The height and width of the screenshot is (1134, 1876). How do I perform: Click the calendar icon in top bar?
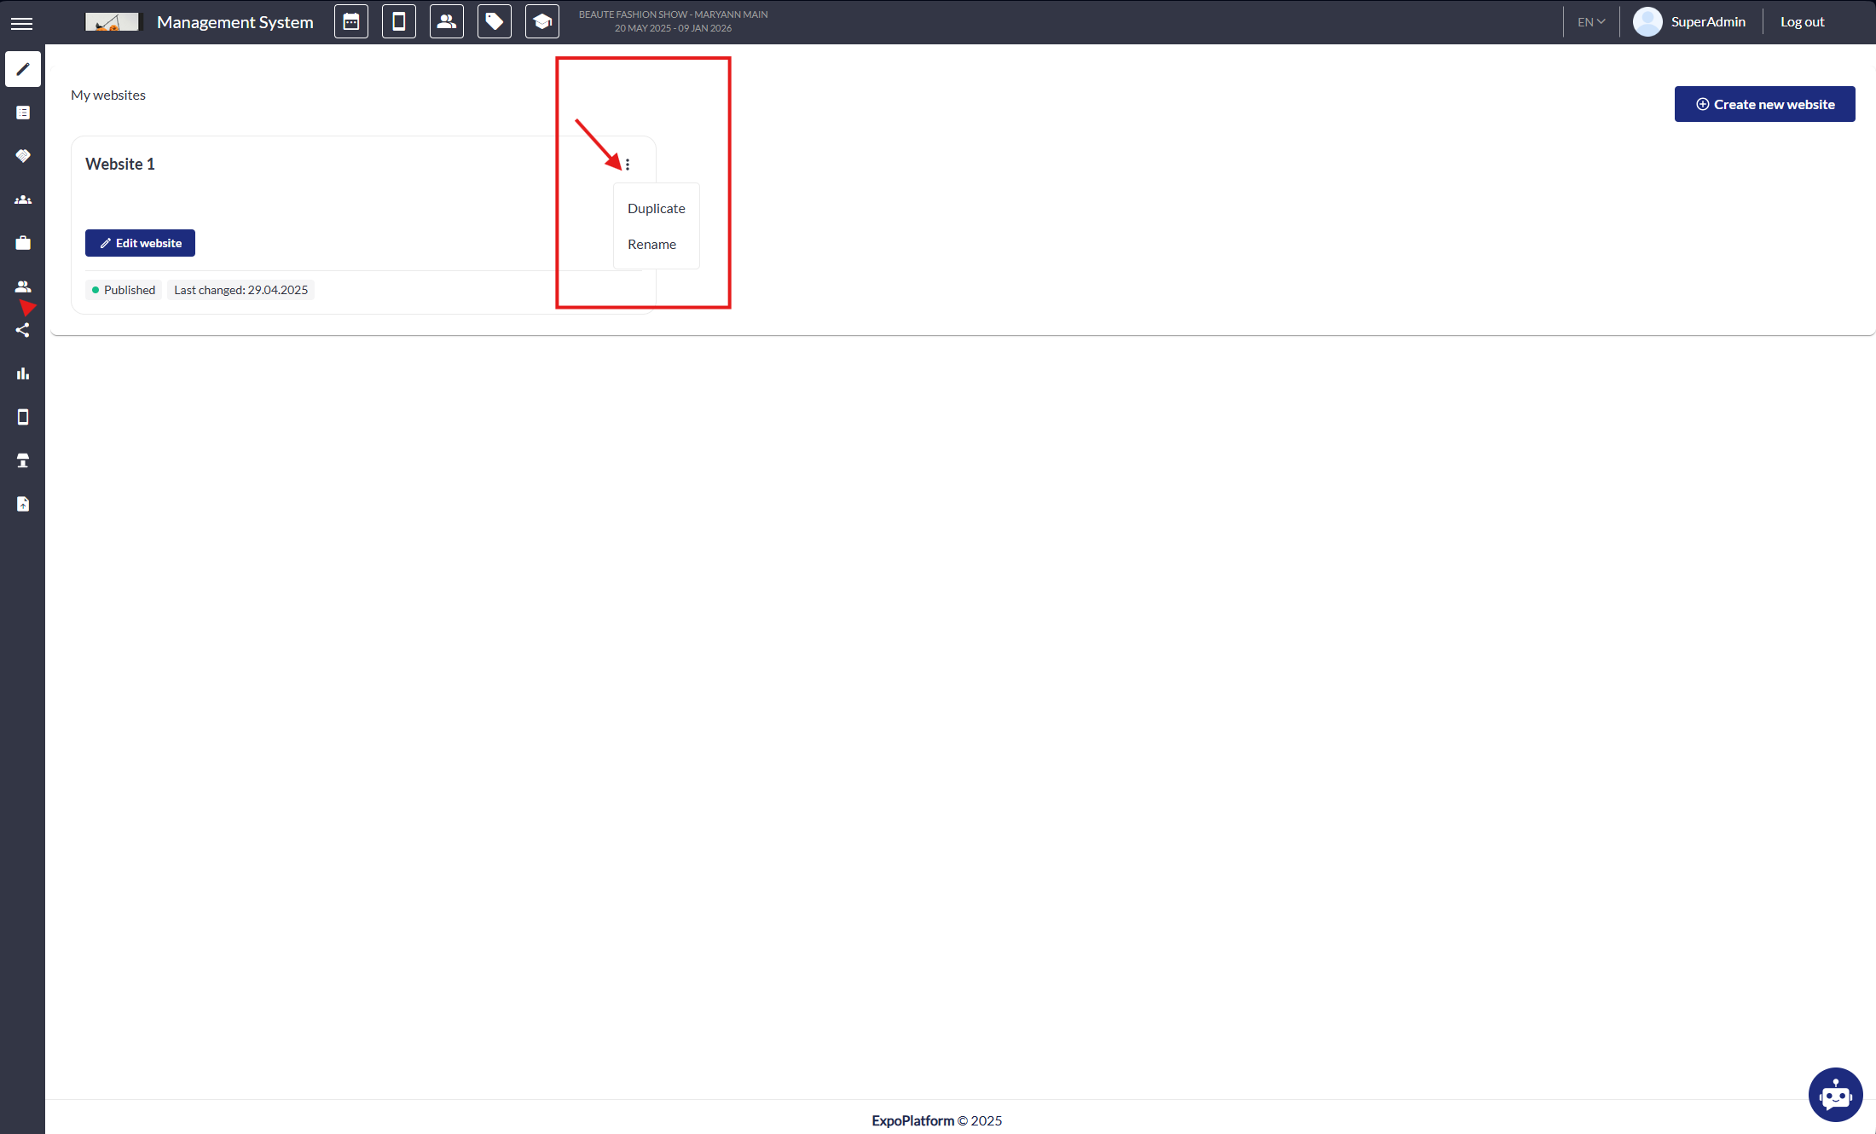351,22
